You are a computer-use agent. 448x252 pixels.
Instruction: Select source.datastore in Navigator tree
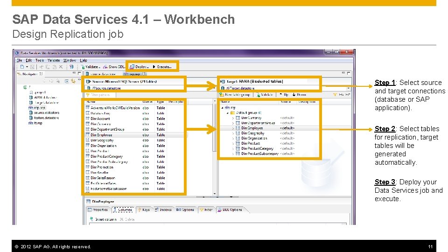[44, 112]
